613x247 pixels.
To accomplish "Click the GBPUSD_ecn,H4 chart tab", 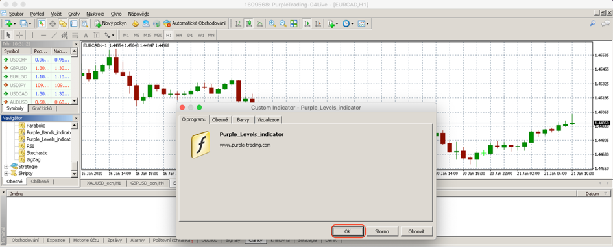I will click(x=147, y=183).
